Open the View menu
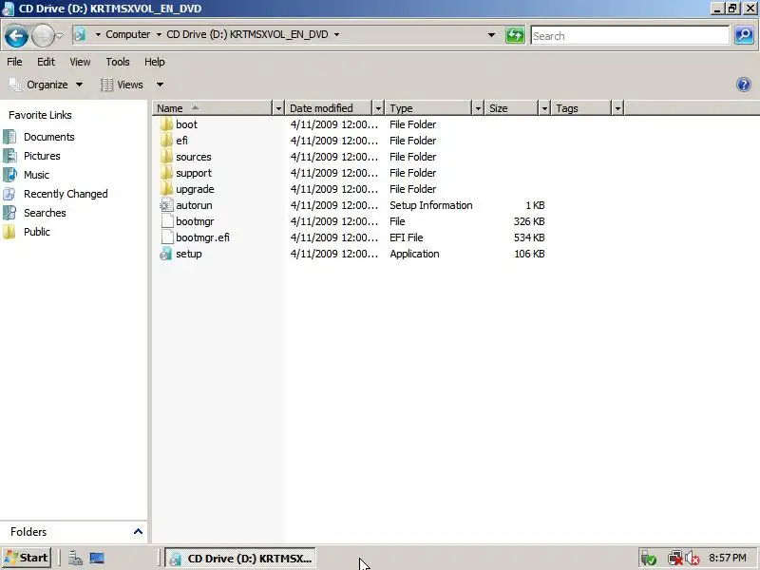Screen dimensions: 760x570 80,62
